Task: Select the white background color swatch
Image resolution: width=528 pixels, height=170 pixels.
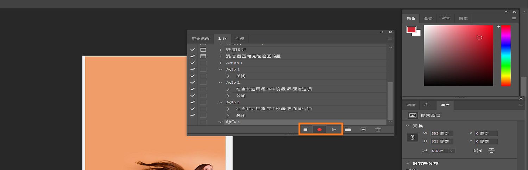Action: coord(418,34)
